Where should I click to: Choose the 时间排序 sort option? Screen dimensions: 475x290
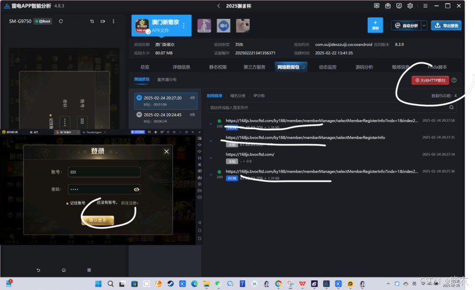214,96
